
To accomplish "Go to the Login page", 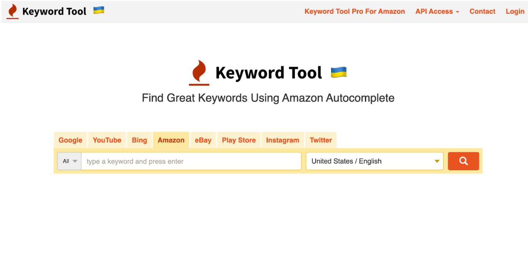I will pos(515,11).
